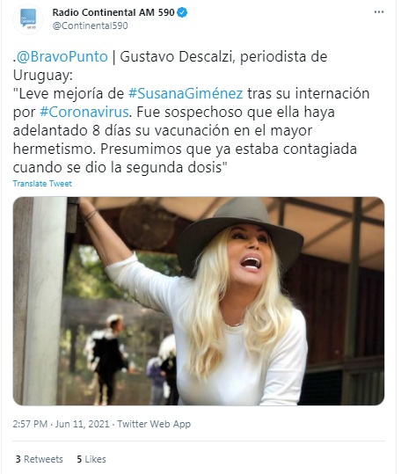Click the 2:57 PM tweet timestamp
This screenshot has height=474, width=401.
click(x=30, y=424)
